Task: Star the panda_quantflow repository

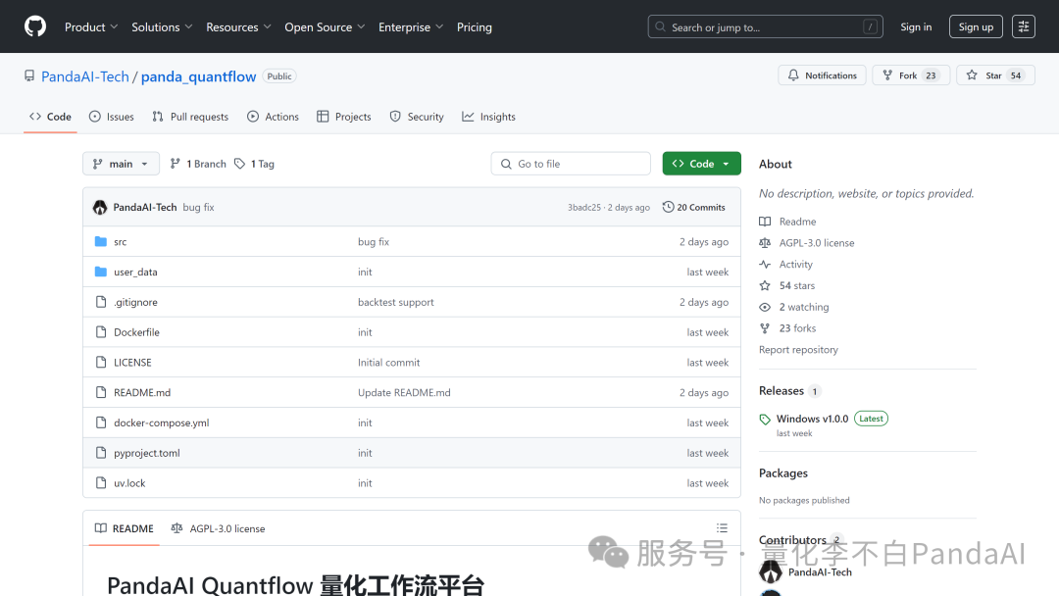Action: tap(993, 75)
